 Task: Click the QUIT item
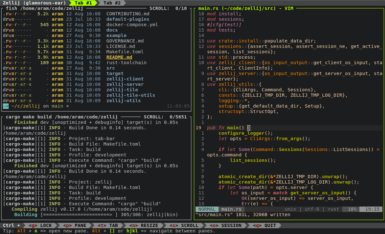[x=264, y=225]
